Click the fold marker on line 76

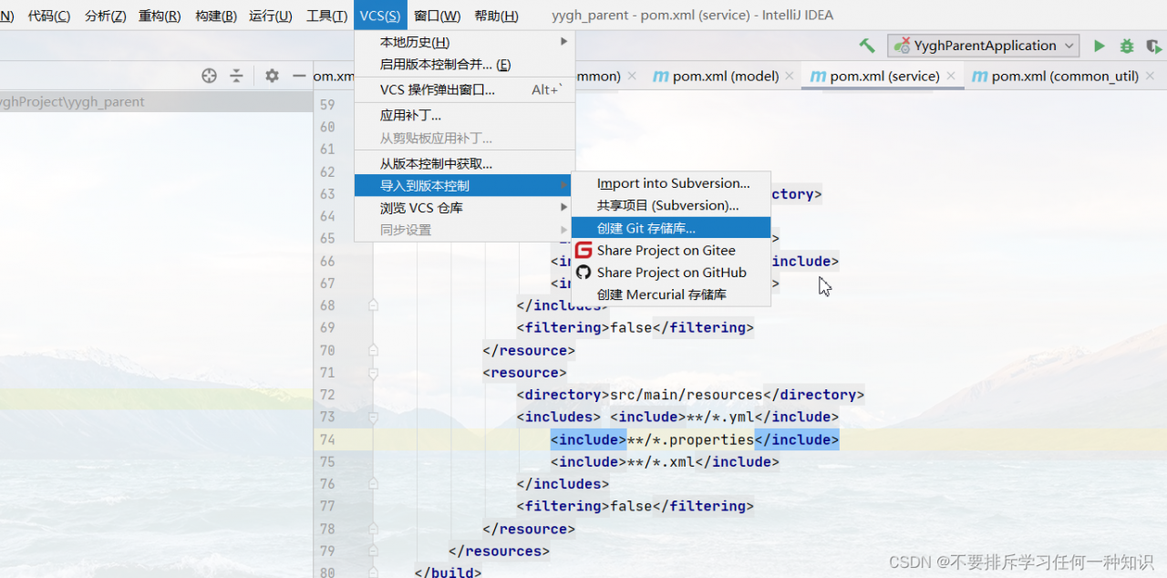tap(373, 484)
